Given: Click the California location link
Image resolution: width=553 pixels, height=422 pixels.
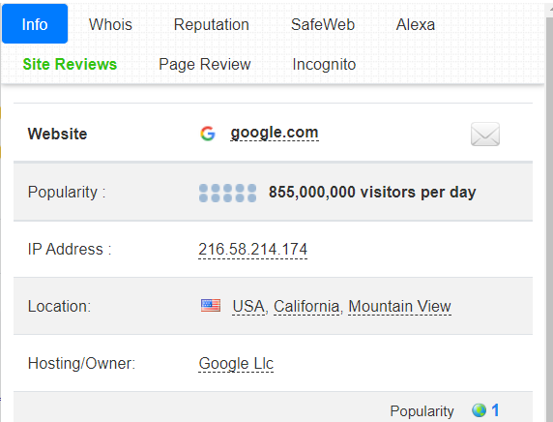Looking at the screenshot, I should 306,306.
